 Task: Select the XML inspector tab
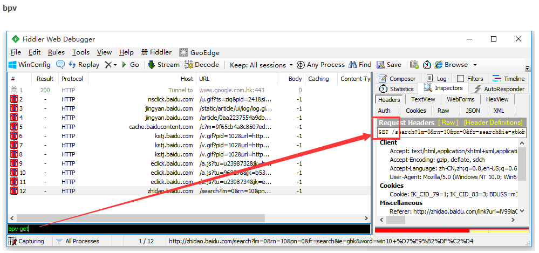coord(499,111)
